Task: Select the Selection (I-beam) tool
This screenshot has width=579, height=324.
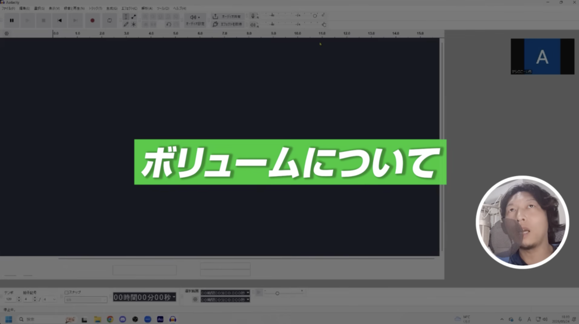Action: pos(126,16)
